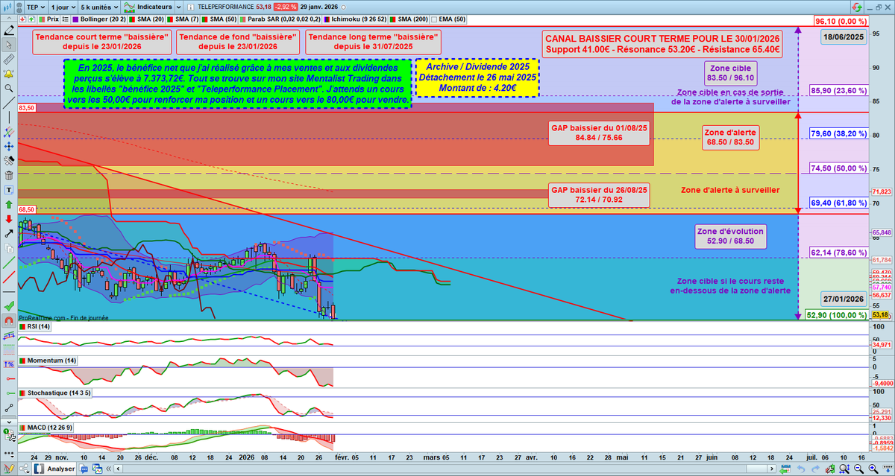Select the percent retracement tool
895x476 pixels.
click(9, 364)
